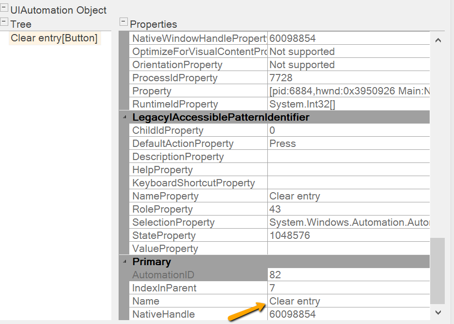Screen dimensions: 454x324
Task: Click the properties vertical scrollbar thumb
Action: tap(437, 270)
